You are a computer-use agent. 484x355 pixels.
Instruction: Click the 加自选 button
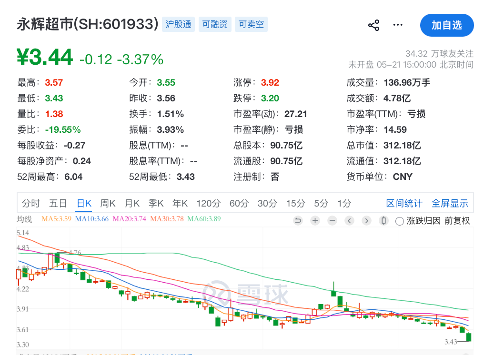click(447, 25)
